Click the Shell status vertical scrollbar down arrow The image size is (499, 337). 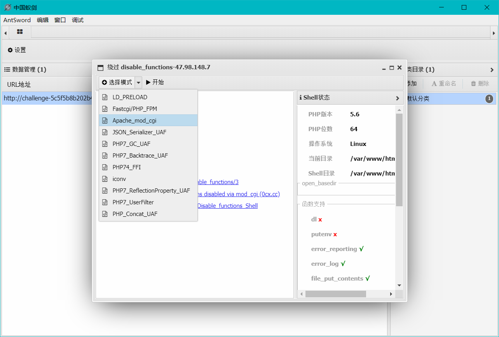tap(399, 285)
